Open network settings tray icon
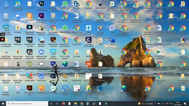This screenshot has height=106, width=189. click(x=162, y=104)
